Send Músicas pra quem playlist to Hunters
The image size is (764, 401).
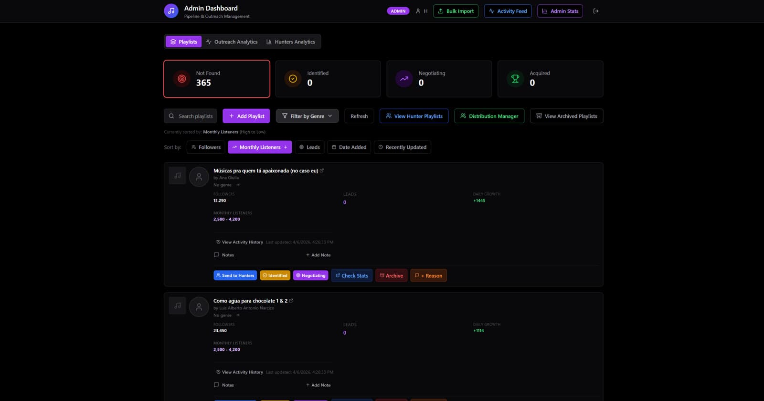click(235, 275)
